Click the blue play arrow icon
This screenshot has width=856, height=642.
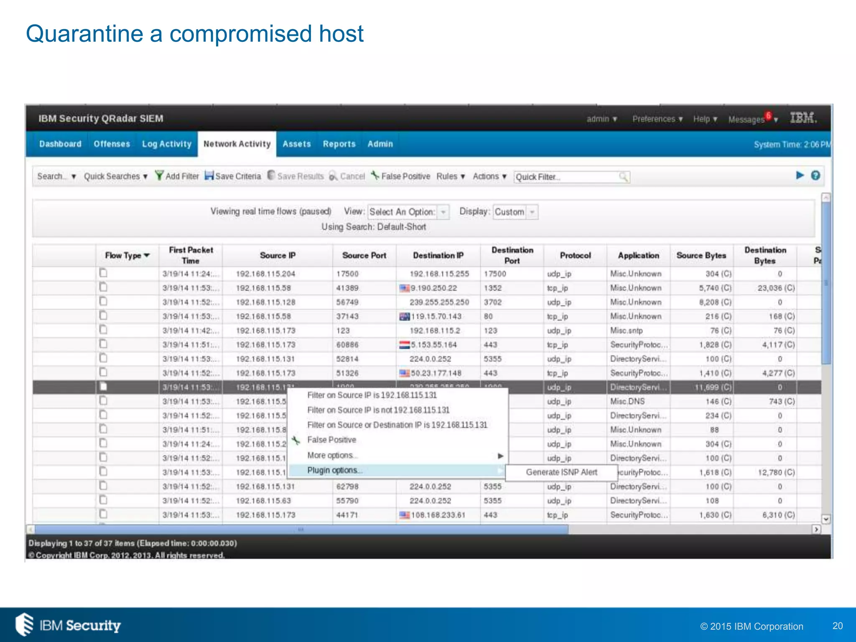pos(800,176)
